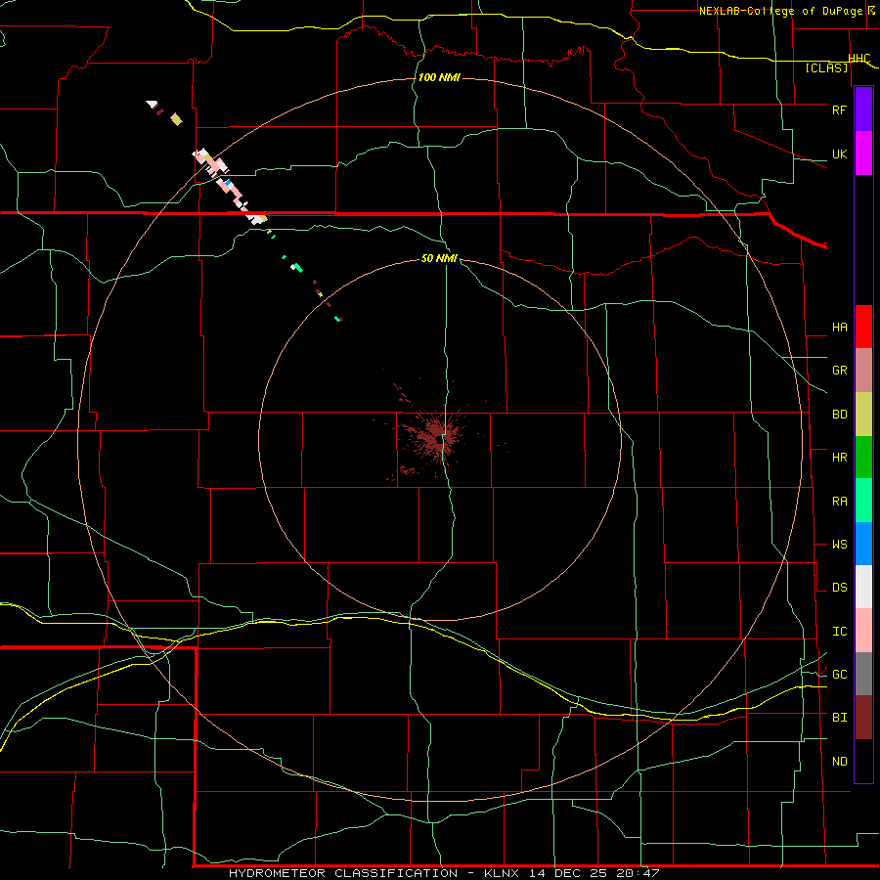
Task: Click the 20:47 timestamp
Action: (x=638, y=873)
